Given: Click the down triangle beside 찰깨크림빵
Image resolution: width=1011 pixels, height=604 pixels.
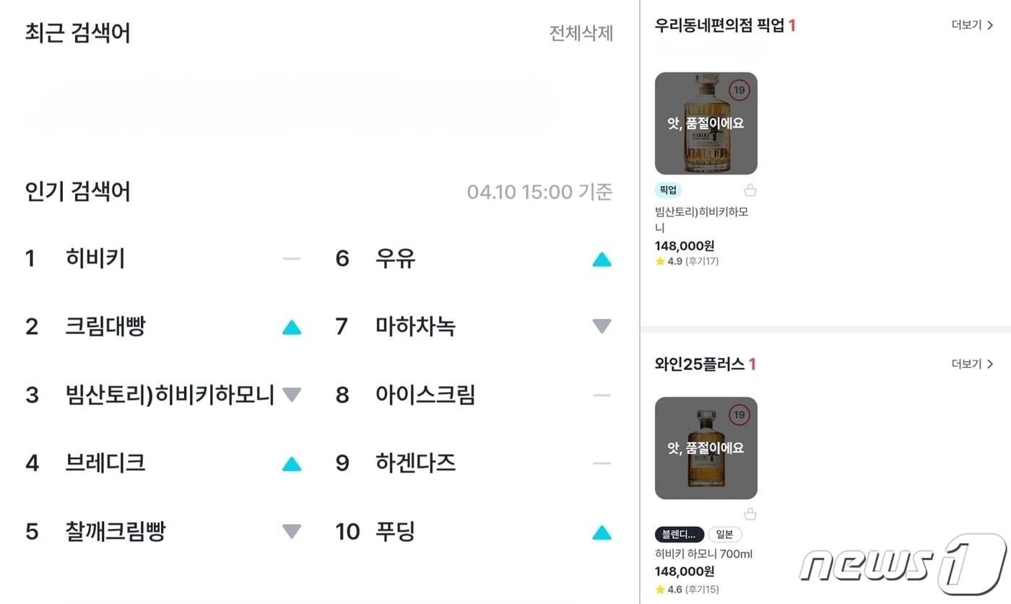Looking at the screenshot, I should [x=291, y=532].
